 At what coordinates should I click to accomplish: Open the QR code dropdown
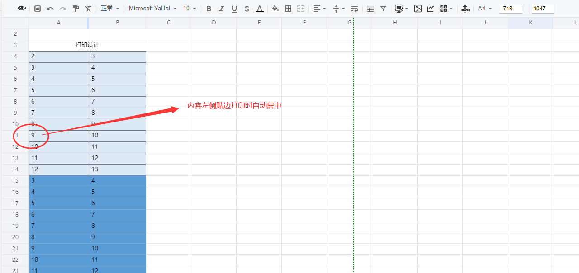446,9
